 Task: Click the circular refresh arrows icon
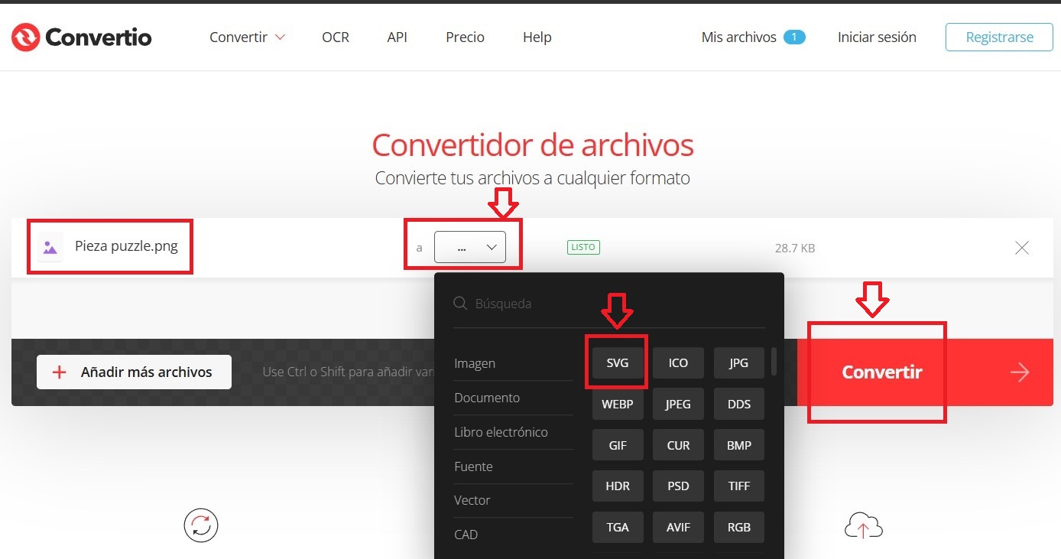[201, 525]
